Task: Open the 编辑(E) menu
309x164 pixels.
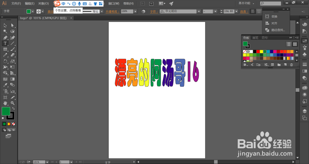Action: tap(30, 3)
